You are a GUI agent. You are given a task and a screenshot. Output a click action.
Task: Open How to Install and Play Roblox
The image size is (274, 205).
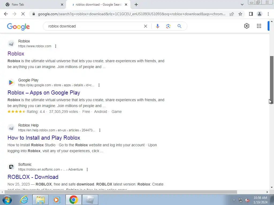pos(44,138)
